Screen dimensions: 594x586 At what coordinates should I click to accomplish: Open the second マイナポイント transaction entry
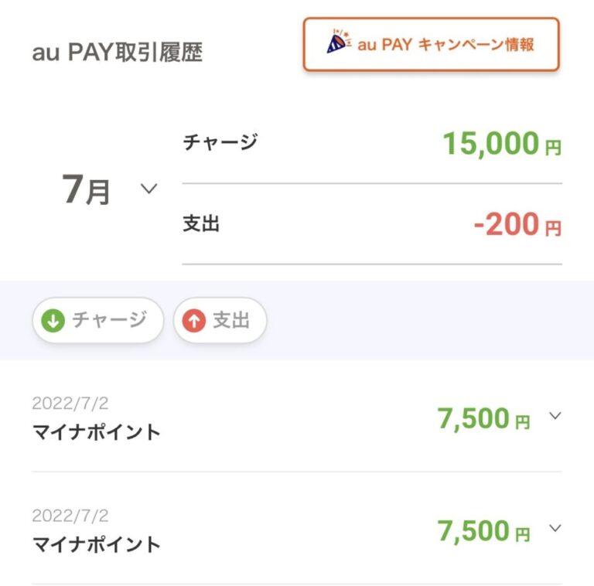(x=97, y=543)
